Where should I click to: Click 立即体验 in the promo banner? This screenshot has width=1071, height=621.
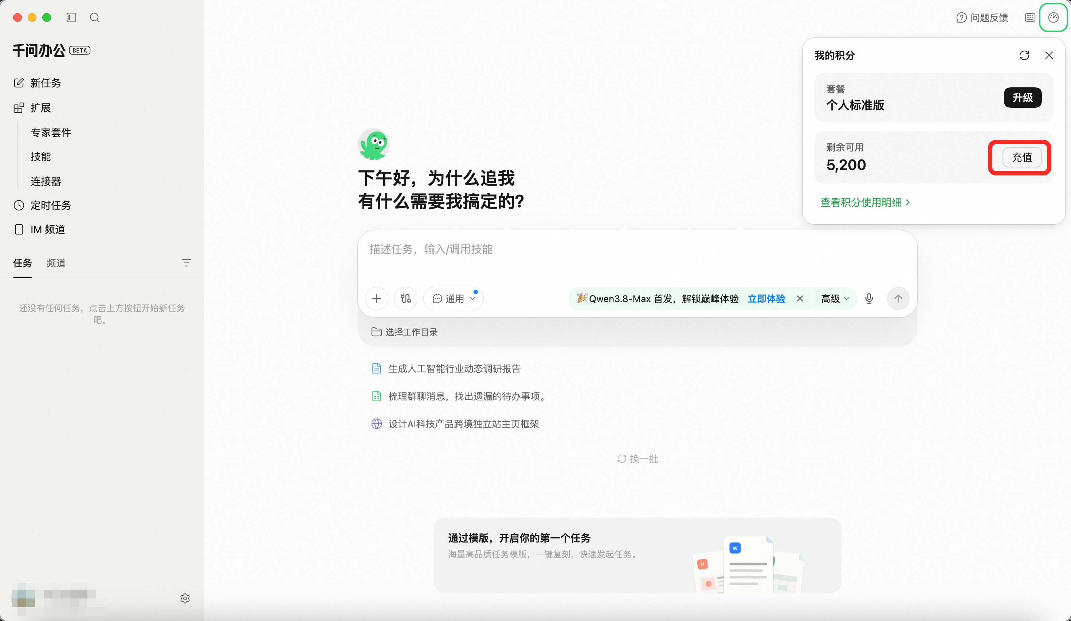pyautogui.click(x=766, y=298)
